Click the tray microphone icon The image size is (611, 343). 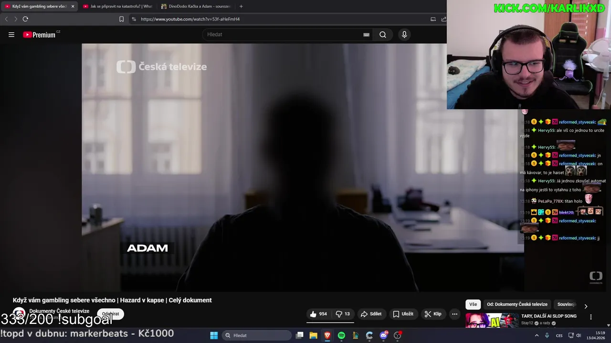click(547, 335)
